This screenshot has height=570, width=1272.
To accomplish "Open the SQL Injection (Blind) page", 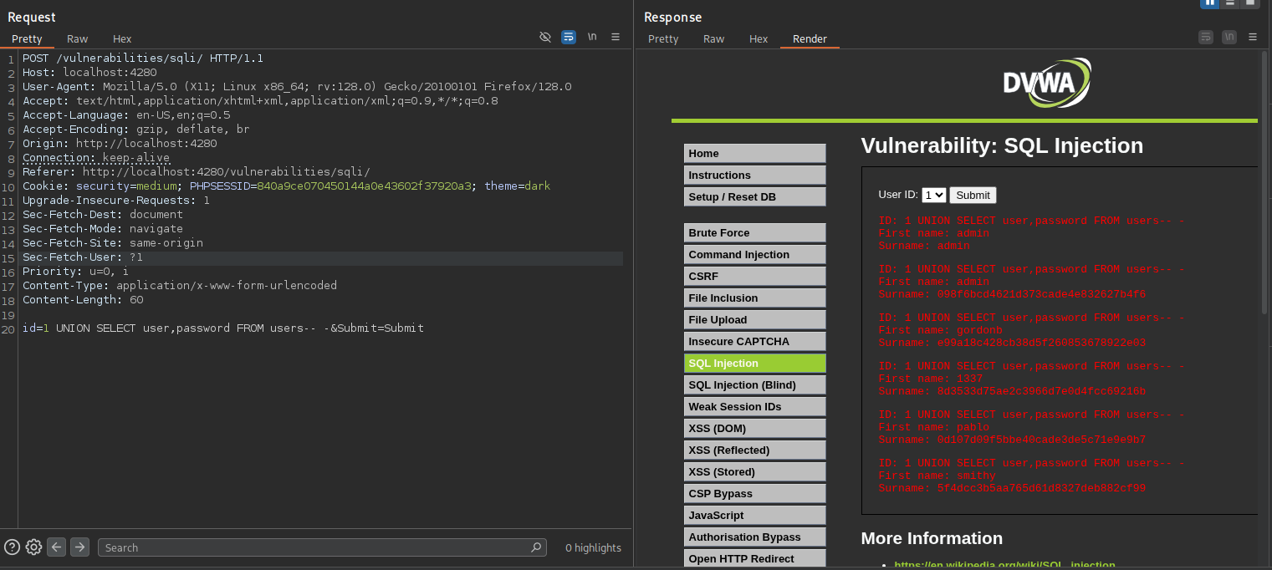I will (755, 385).
